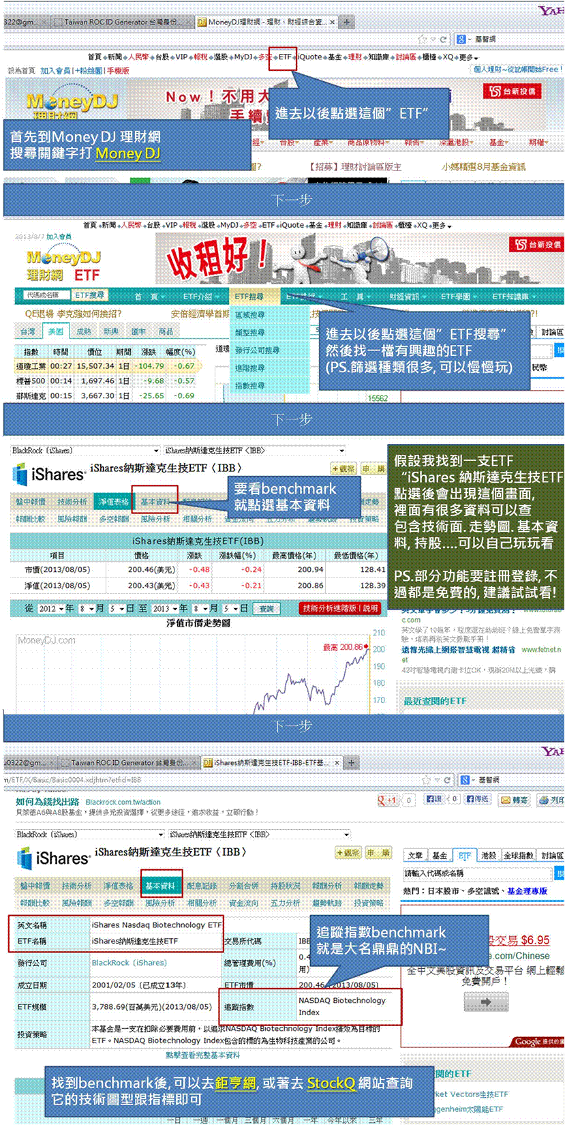Image resolution: width=565 pixels, height=1125 pixels.
Task: Switch to the MoneyDJ理財網 browser tab
Action: pyautogui.click(x=266, y=22)
